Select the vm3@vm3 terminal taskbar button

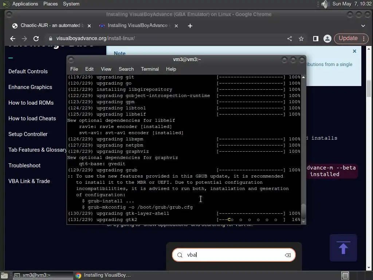point(43,276)
